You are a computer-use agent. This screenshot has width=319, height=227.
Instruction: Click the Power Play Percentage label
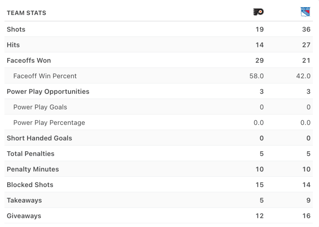click(x=49, y=123)
